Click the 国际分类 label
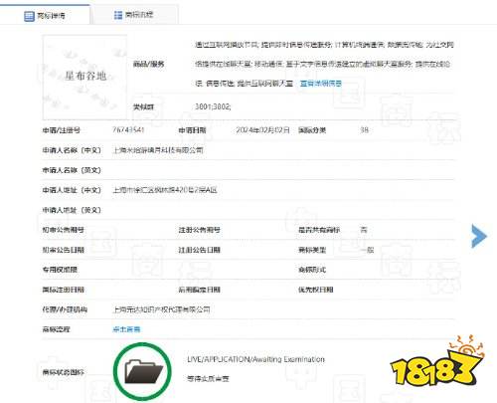The height and width of the screenshot is (403, 497). point(312,130)
